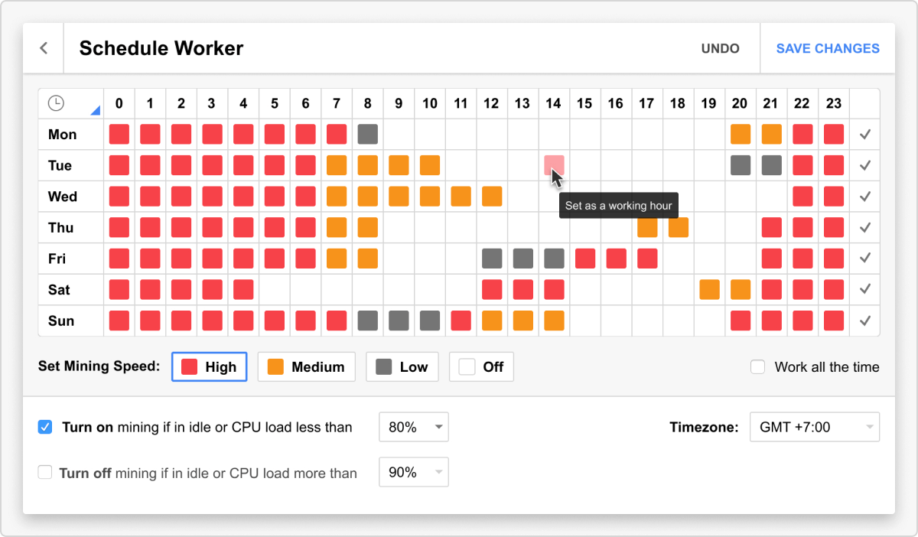Screen dimensions: 918x537
Task: Click the checkmark icon for Sunday row
Action: [865, 321]
